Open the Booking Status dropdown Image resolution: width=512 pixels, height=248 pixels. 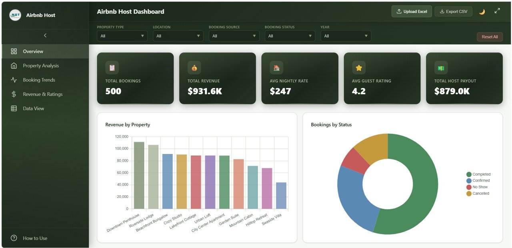(x=290, y=36)
